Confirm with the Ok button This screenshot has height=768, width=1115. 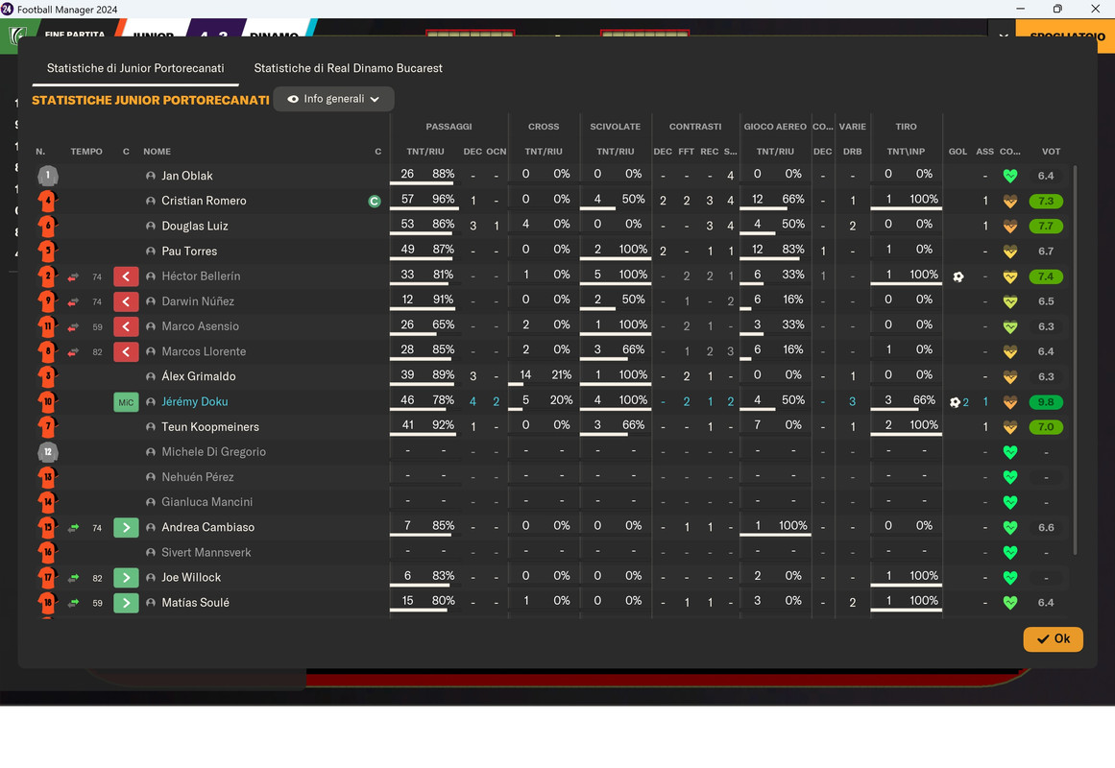[x=1054, y=638]
